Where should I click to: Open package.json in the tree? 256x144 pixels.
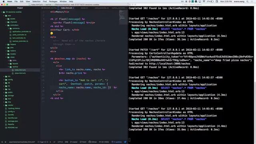pyautogui.click(x=13, y=121)
